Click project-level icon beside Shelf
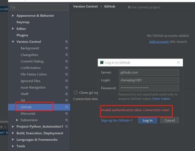Image resolution: width=195 pixels, height=151 pixels. point(67,94)
